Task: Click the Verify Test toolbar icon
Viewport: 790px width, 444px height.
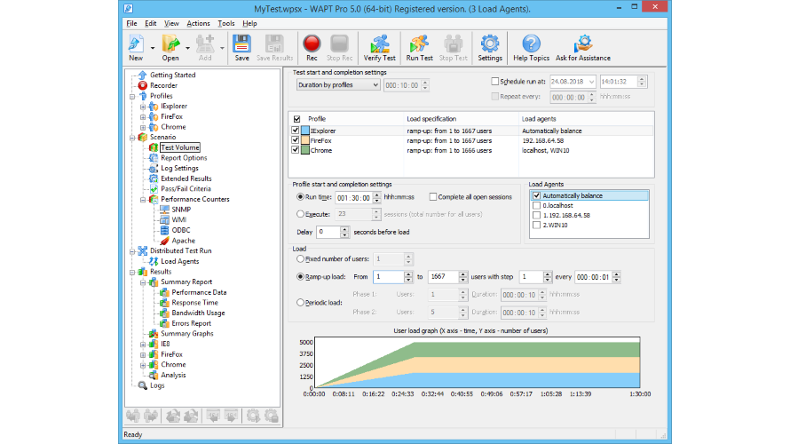Action: point(380,44)
